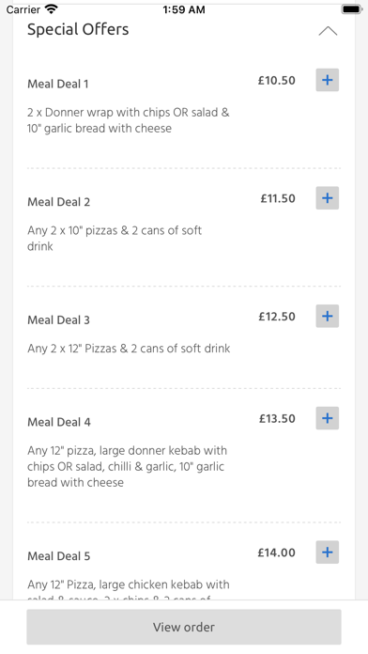Image resolution: width=368 pixels, height=654 pixels.
Task: Tap the Donner wrap description text
Action: click(x=129, y=120)
